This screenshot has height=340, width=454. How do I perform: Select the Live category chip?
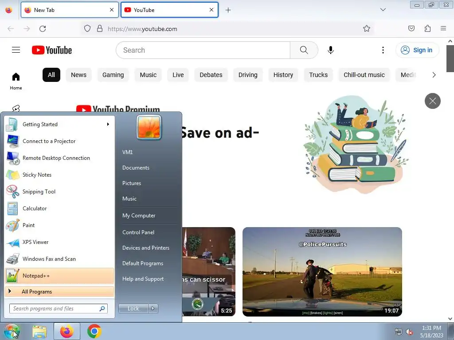point(178,75)
